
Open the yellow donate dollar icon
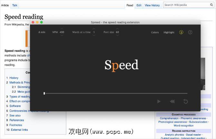coord(181,32)
